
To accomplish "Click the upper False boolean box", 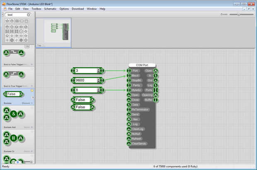I will pos(82,100).
